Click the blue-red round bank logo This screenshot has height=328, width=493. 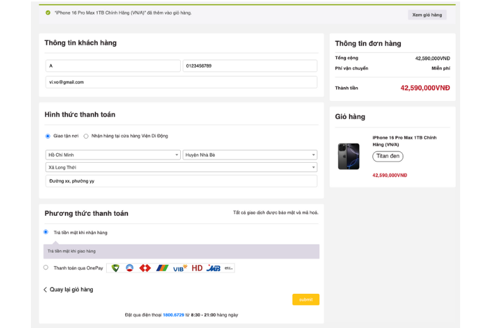(x=130, y=268)
